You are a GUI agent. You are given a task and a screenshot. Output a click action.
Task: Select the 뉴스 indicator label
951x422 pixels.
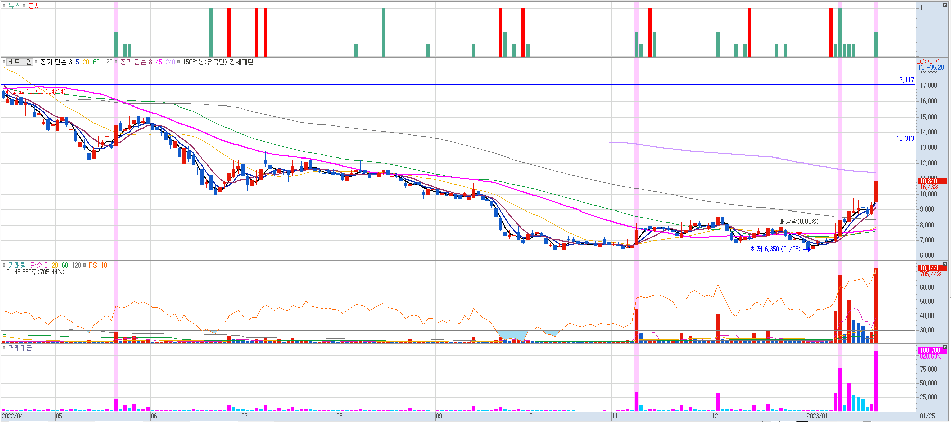pos(14,6)
